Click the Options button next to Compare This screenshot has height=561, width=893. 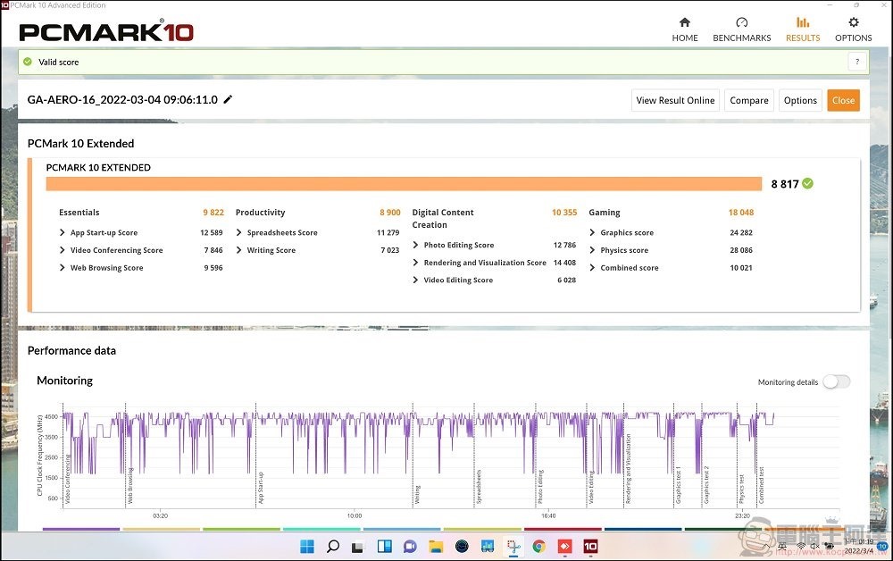[x=800, y=100]
